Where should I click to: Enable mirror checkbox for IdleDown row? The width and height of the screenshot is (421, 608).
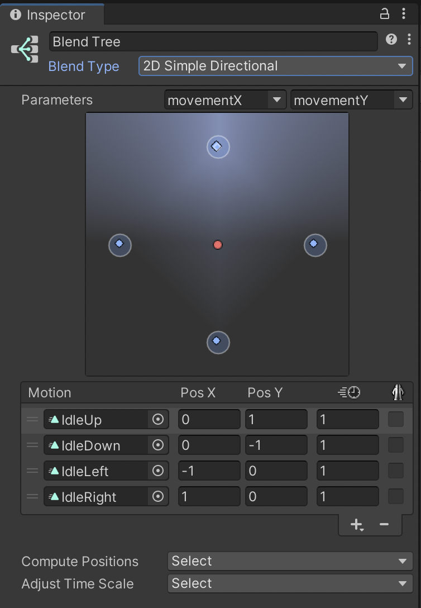click(396, 445)
